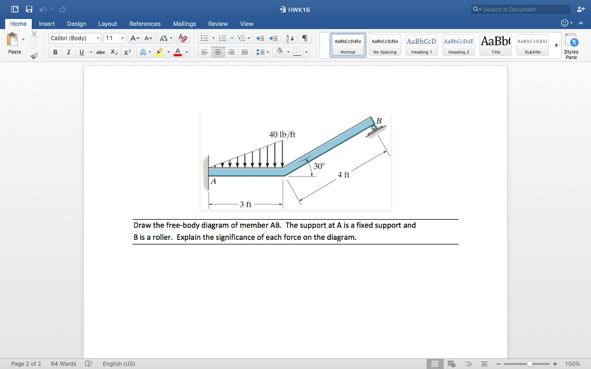The height and width of the screenshot is (369, 591).
Task: Open the References tab
Action: [145, 24]
